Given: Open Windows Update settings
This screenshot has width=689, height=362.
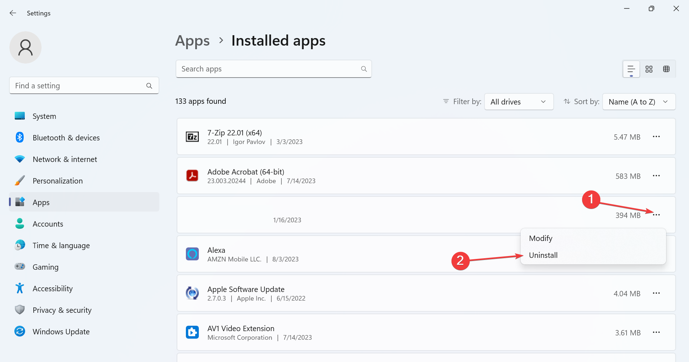Looking at the screenshot, I should (61, 331).
